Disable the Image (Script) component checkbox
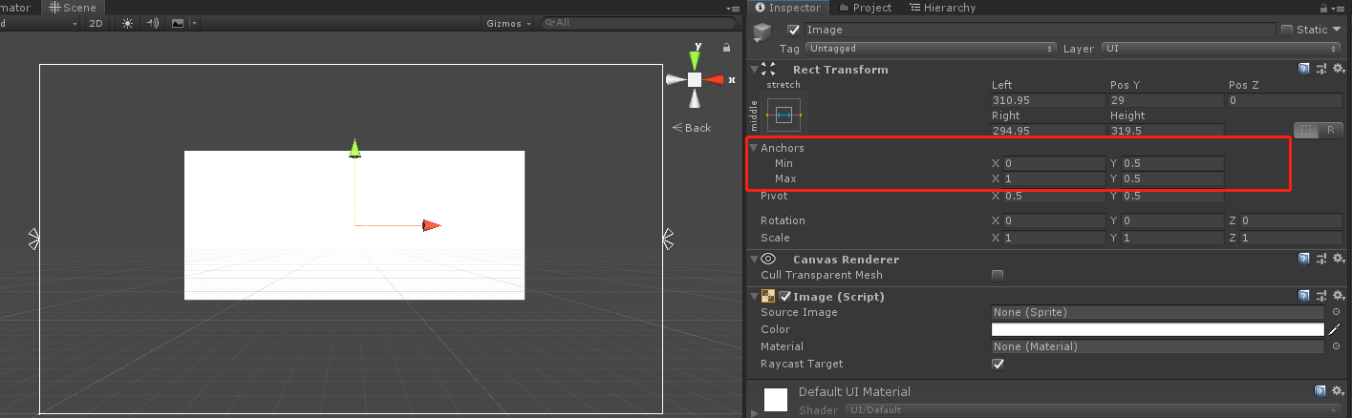 [784, 297]
